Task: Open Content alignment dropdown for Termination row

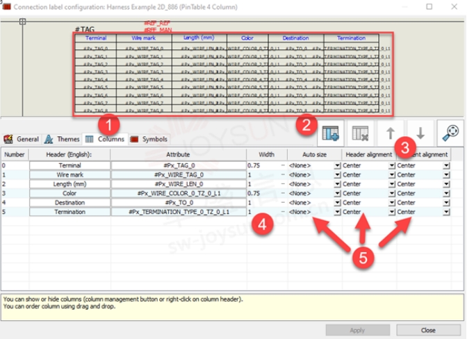Action: click(x=446, y=212)
